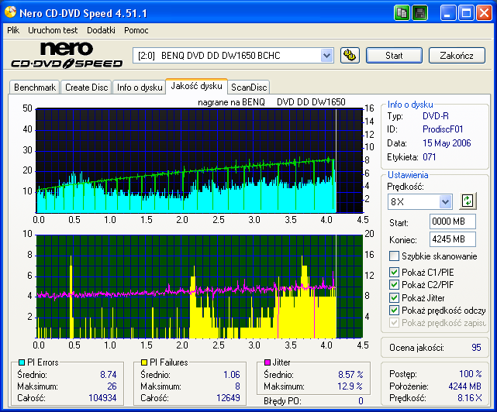Click the Koniec field 4245 MB
497x412 pixels.
tap(453, 239)
